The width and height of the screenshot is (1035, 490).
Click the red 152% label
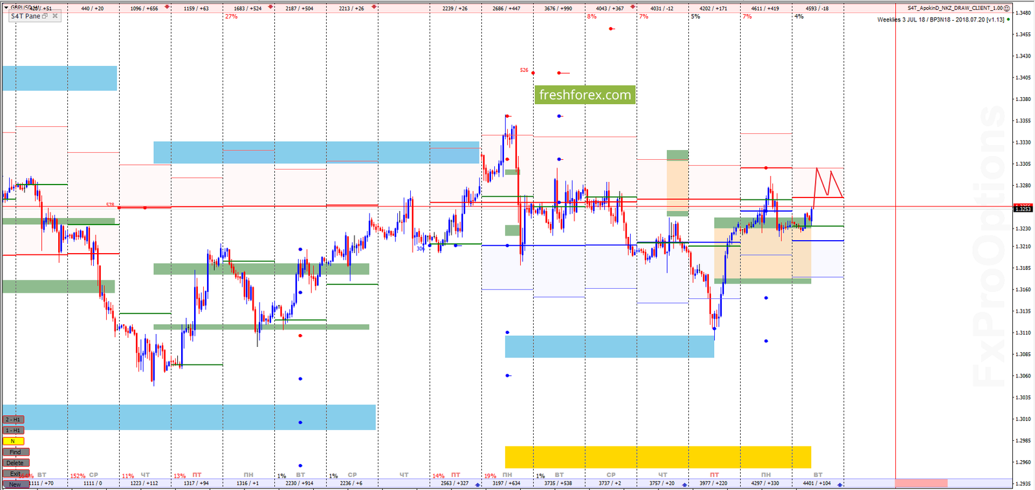78,476
